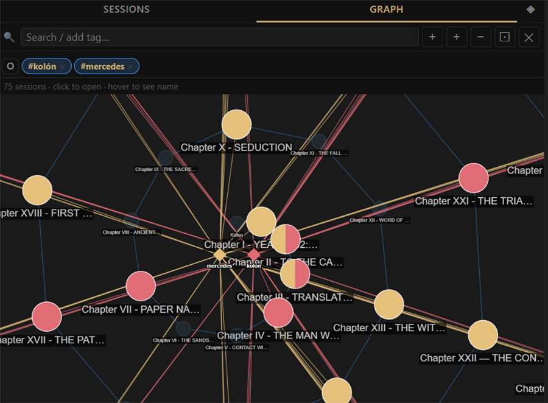
Task: Click the 'Chapter XIII - THE WIT…' label text
Action: [389, 328]
